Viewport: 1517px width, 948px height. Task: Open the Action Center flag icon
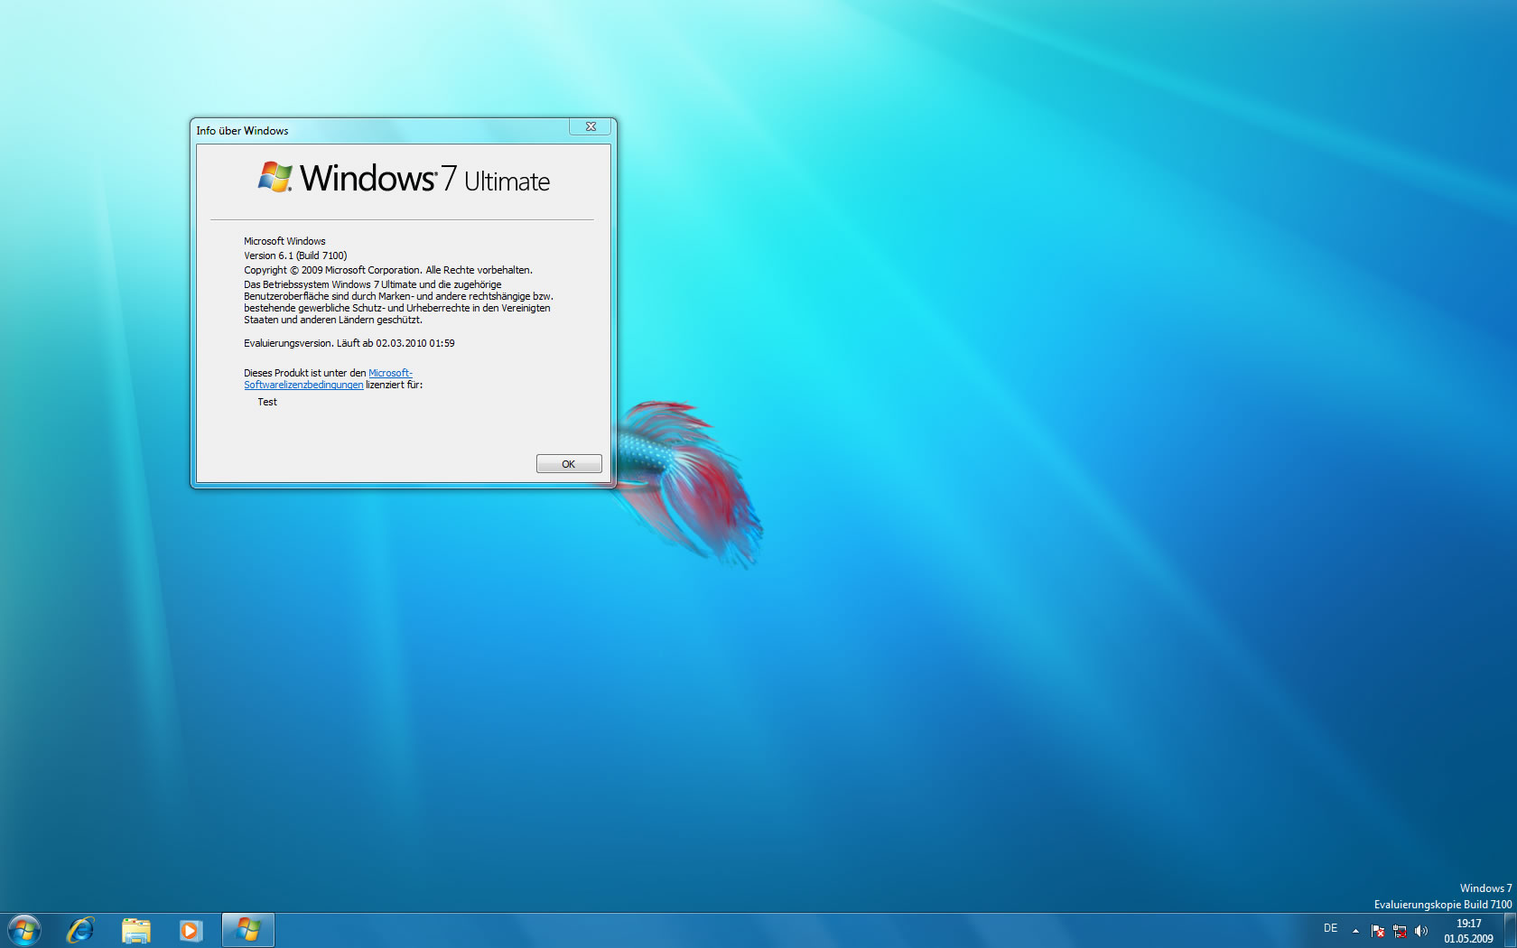click(1378, 931)
